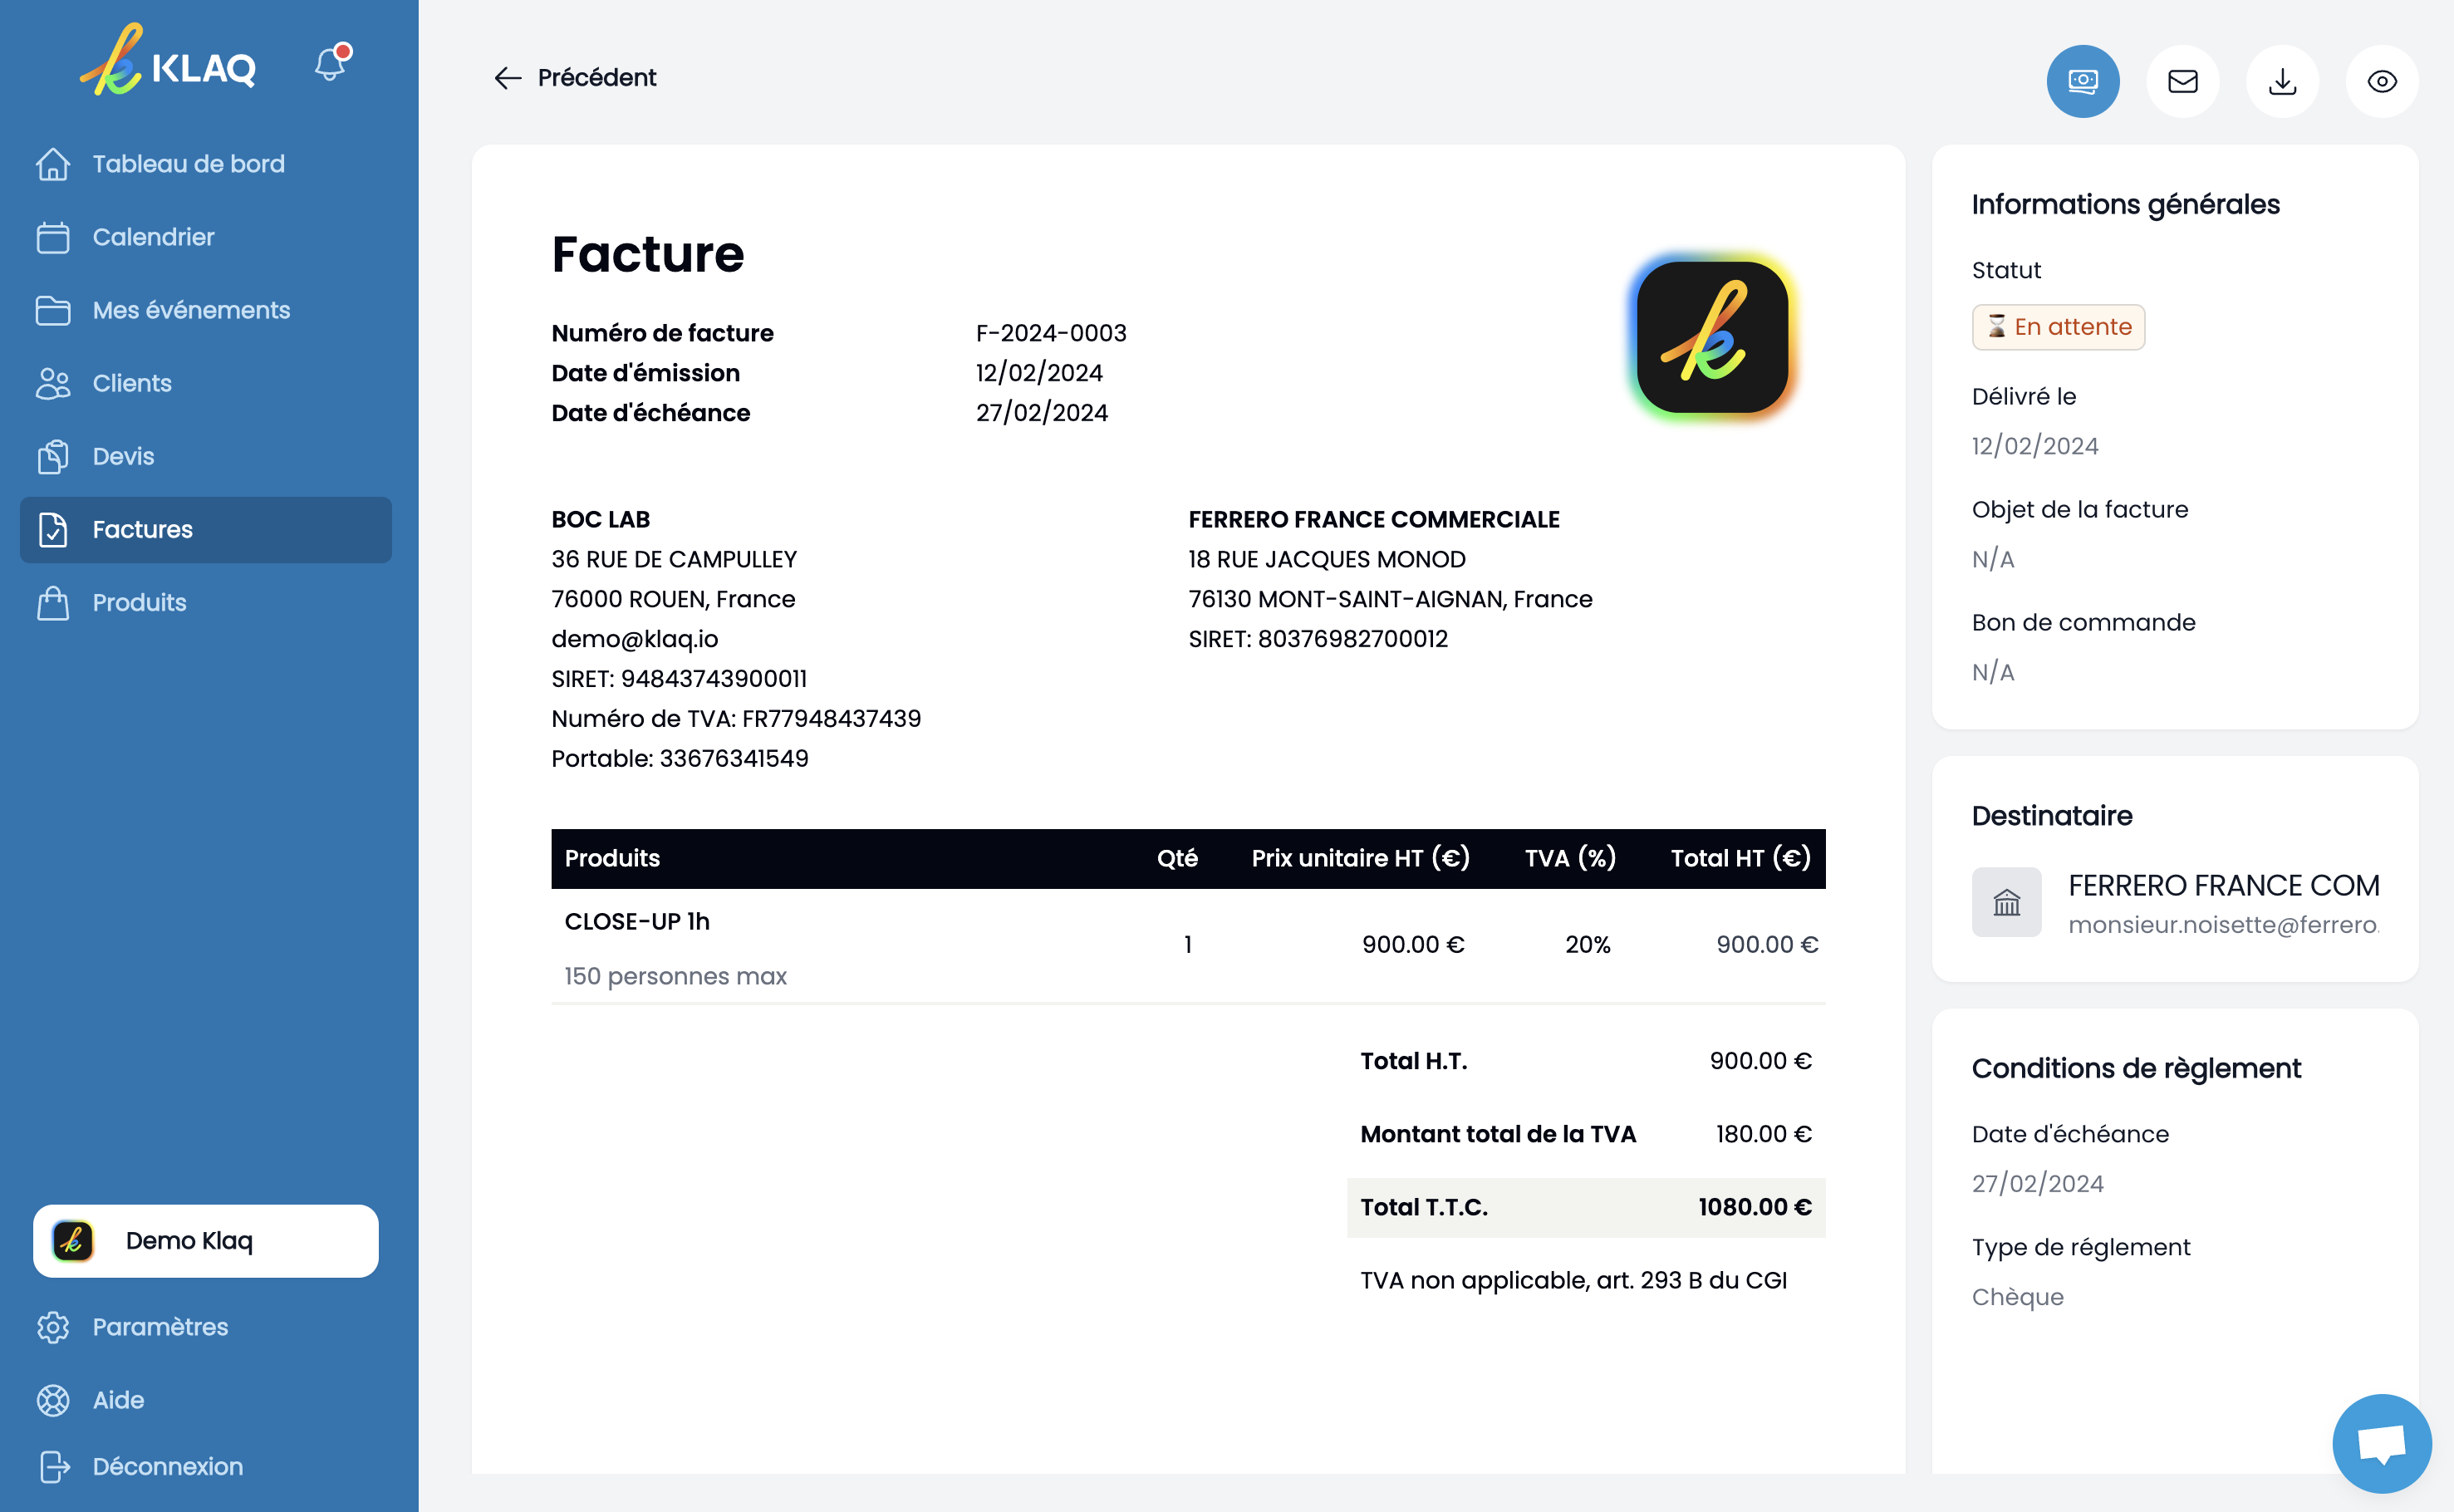Navigate to Calendrier
The image size is (2454, 1512).
pos(153,237)
